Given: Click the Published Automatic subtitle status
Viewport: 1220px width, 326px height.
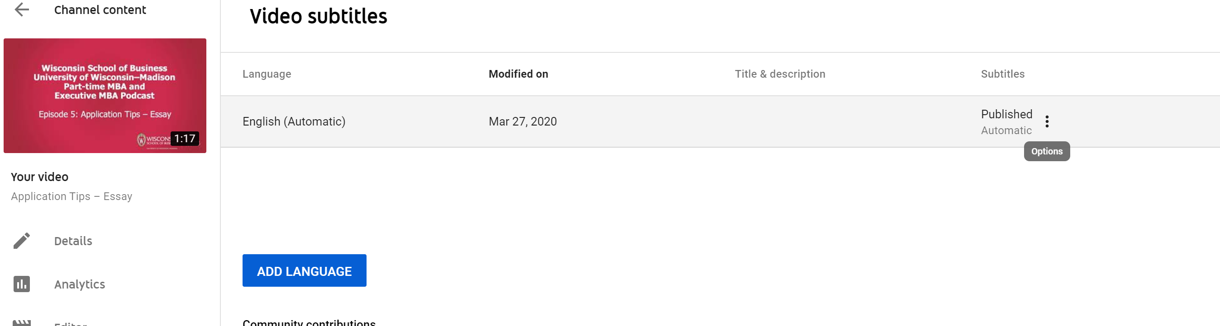Looking at the screenshot, I should tap(1006, 121).
